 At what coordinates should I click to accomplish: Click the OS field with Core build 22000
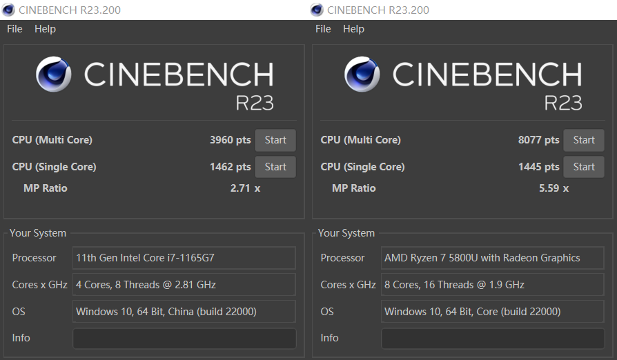(493, 312)
